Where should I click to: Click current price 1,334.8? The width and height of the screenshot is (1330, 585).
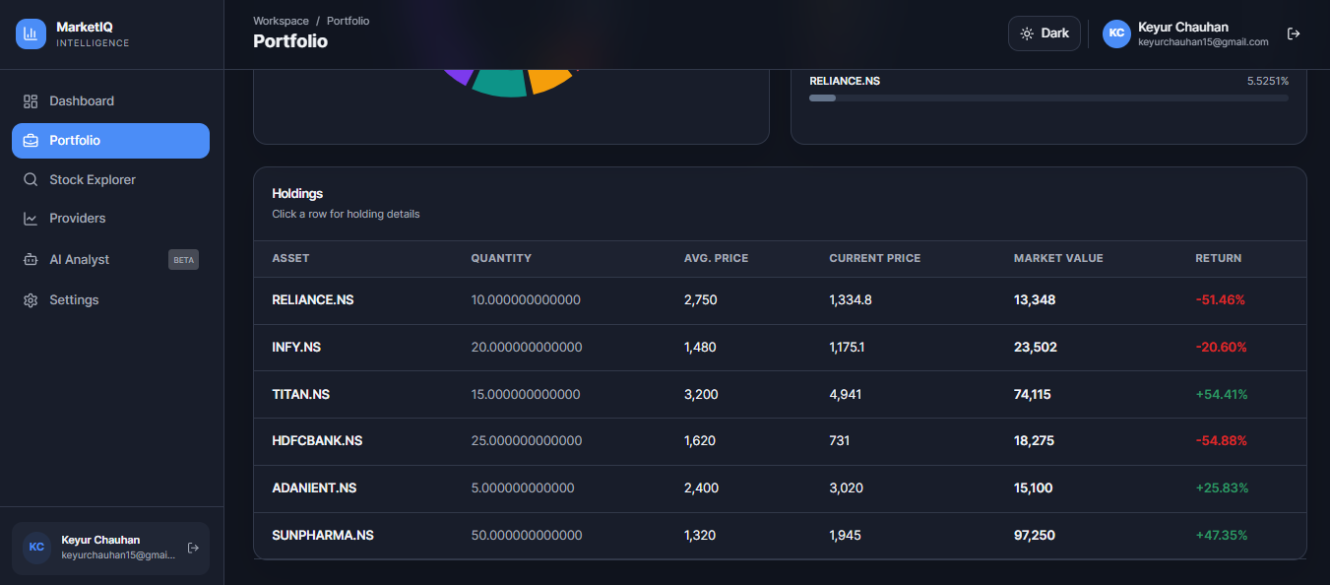pos(851,300)
